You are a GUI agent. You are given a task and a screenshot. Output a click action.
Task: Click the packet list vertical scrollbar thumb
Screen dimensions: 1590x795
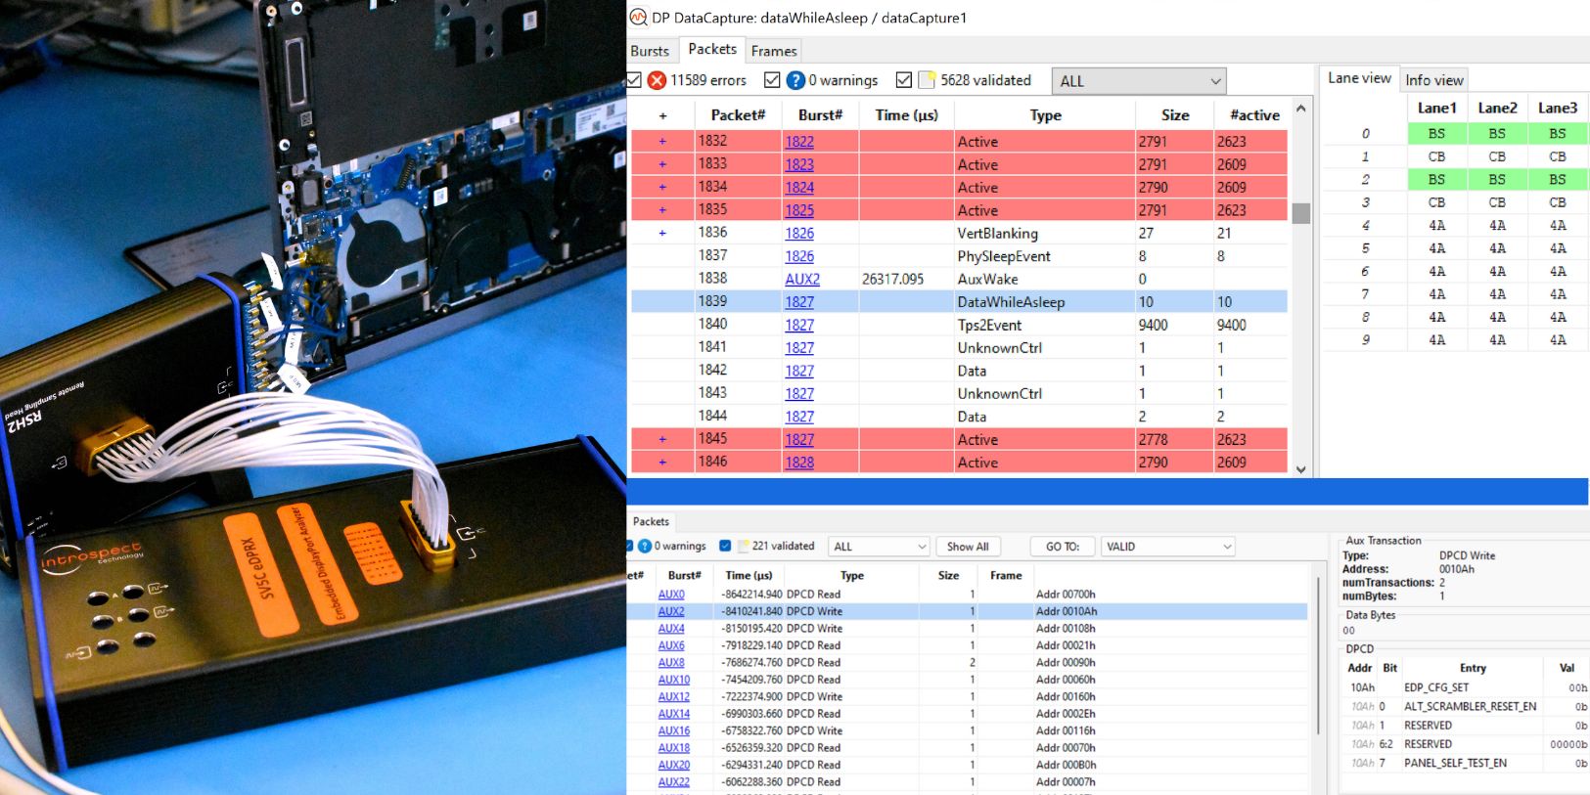point(1301,213)
